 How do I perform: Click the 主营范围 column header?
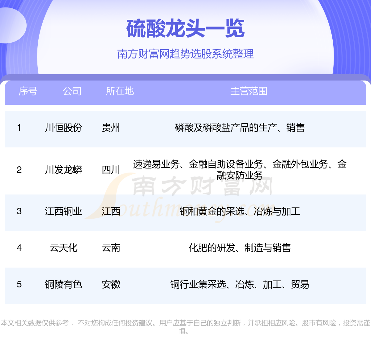point(249,91)
